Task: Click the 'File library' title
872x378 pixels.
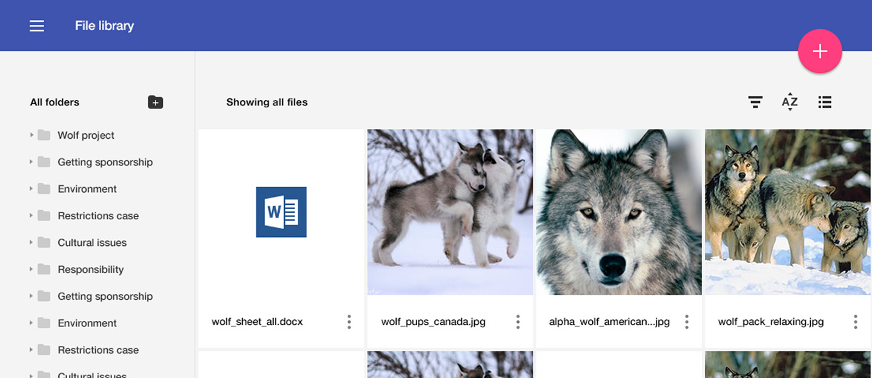Action: (105, 26)
